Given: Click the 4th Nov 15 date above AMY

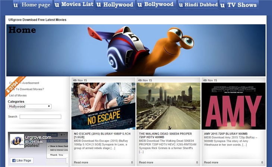Looking at the screenshot, I should click(210, 80).
